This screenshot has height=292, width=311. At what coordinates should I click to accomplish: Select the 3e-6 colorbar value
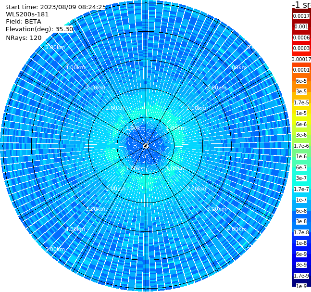point(301,135)
